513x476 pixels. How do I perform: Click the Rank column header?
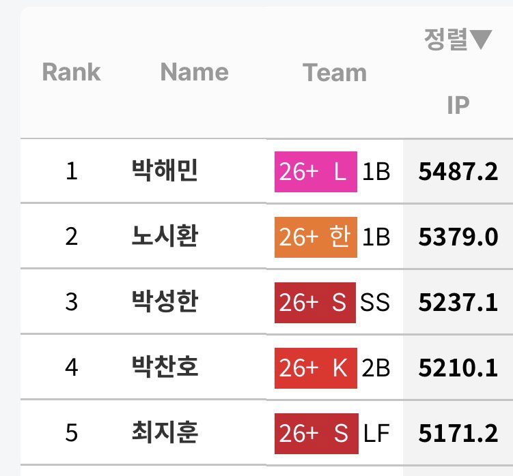coord(71,72)
